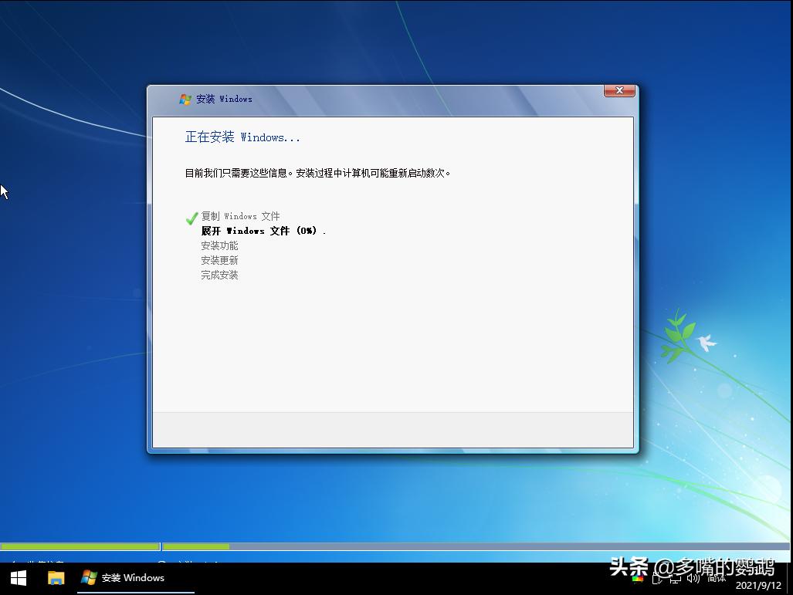
Task: Click the 完成安装 step
Action: click(219, 275)
